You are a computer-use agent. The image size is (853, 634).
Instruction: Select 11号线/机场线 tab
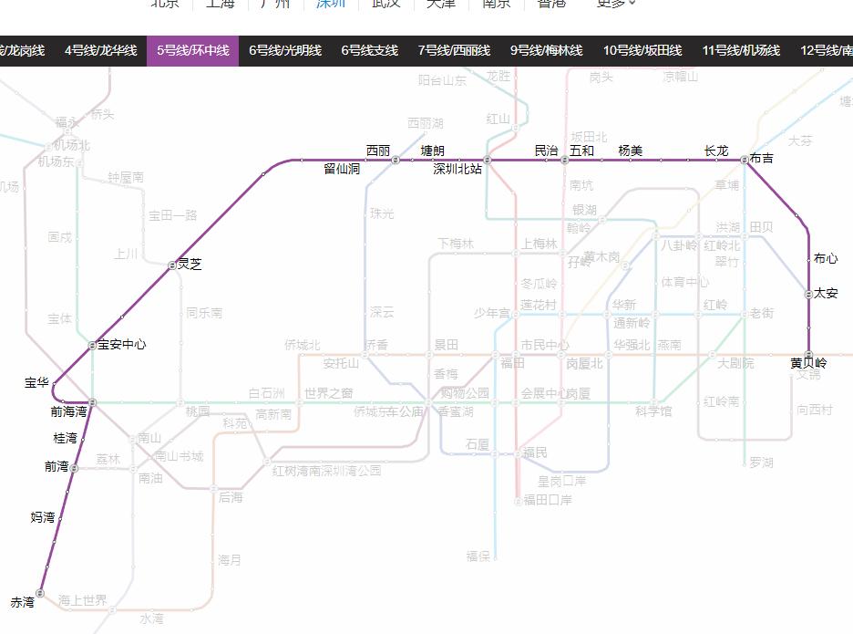coord(741,51)
